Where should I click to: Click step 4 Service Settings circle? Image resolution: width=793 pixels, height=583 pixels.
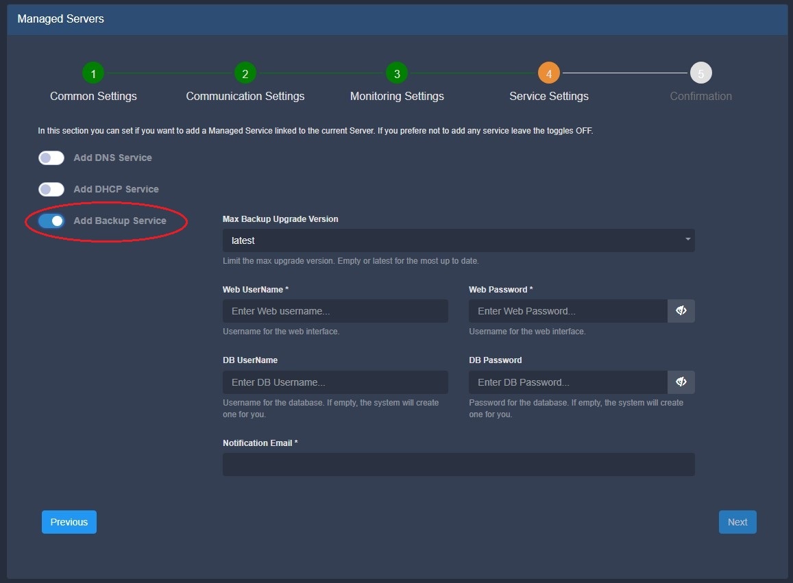coord(548,73)
